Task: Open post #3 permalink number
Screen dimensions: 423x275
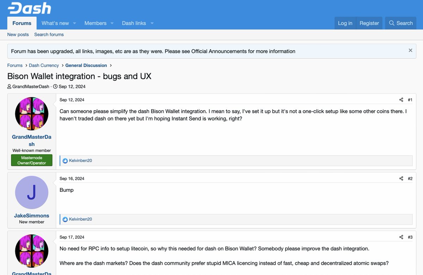Action: click(410, 237)
